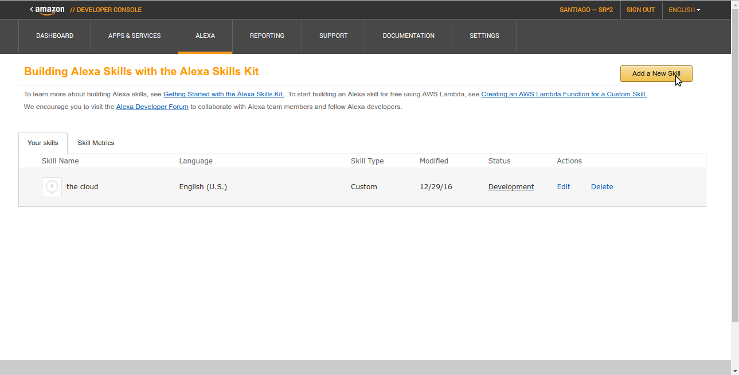Edit the cloud skill
The width and height of the screenshot is (739, 375).
(x=564, y=187)
